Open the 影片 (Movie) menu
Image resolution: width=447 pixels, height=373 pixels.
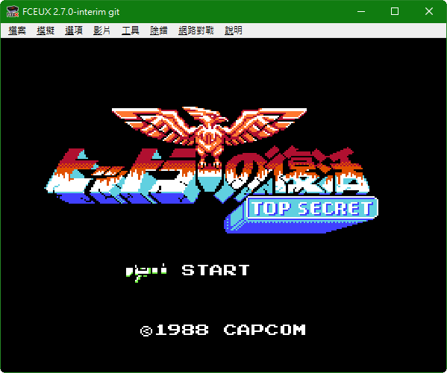coord(101,31)
